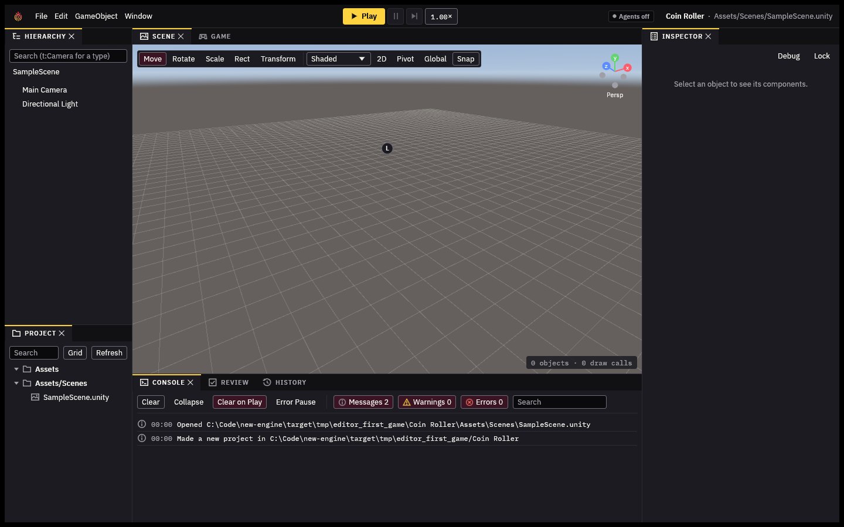The image size is (844, 527).
Task: Select the light icon marked L in scene
Action: (387, 148)
